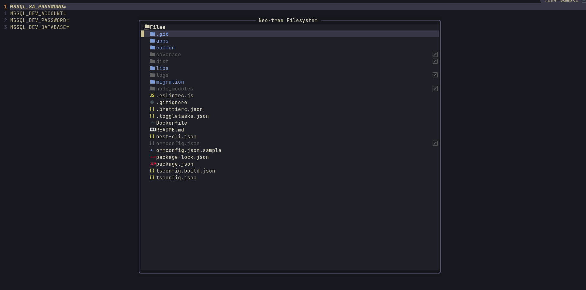The width and height of the screenshot is (586, 290).
Task: Open the .gitignore file
Action: coord(171,102)
